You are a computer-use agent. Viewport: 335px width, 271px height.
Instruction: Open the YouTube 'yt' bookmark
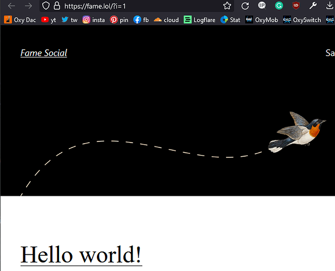[x=49, y=20]
